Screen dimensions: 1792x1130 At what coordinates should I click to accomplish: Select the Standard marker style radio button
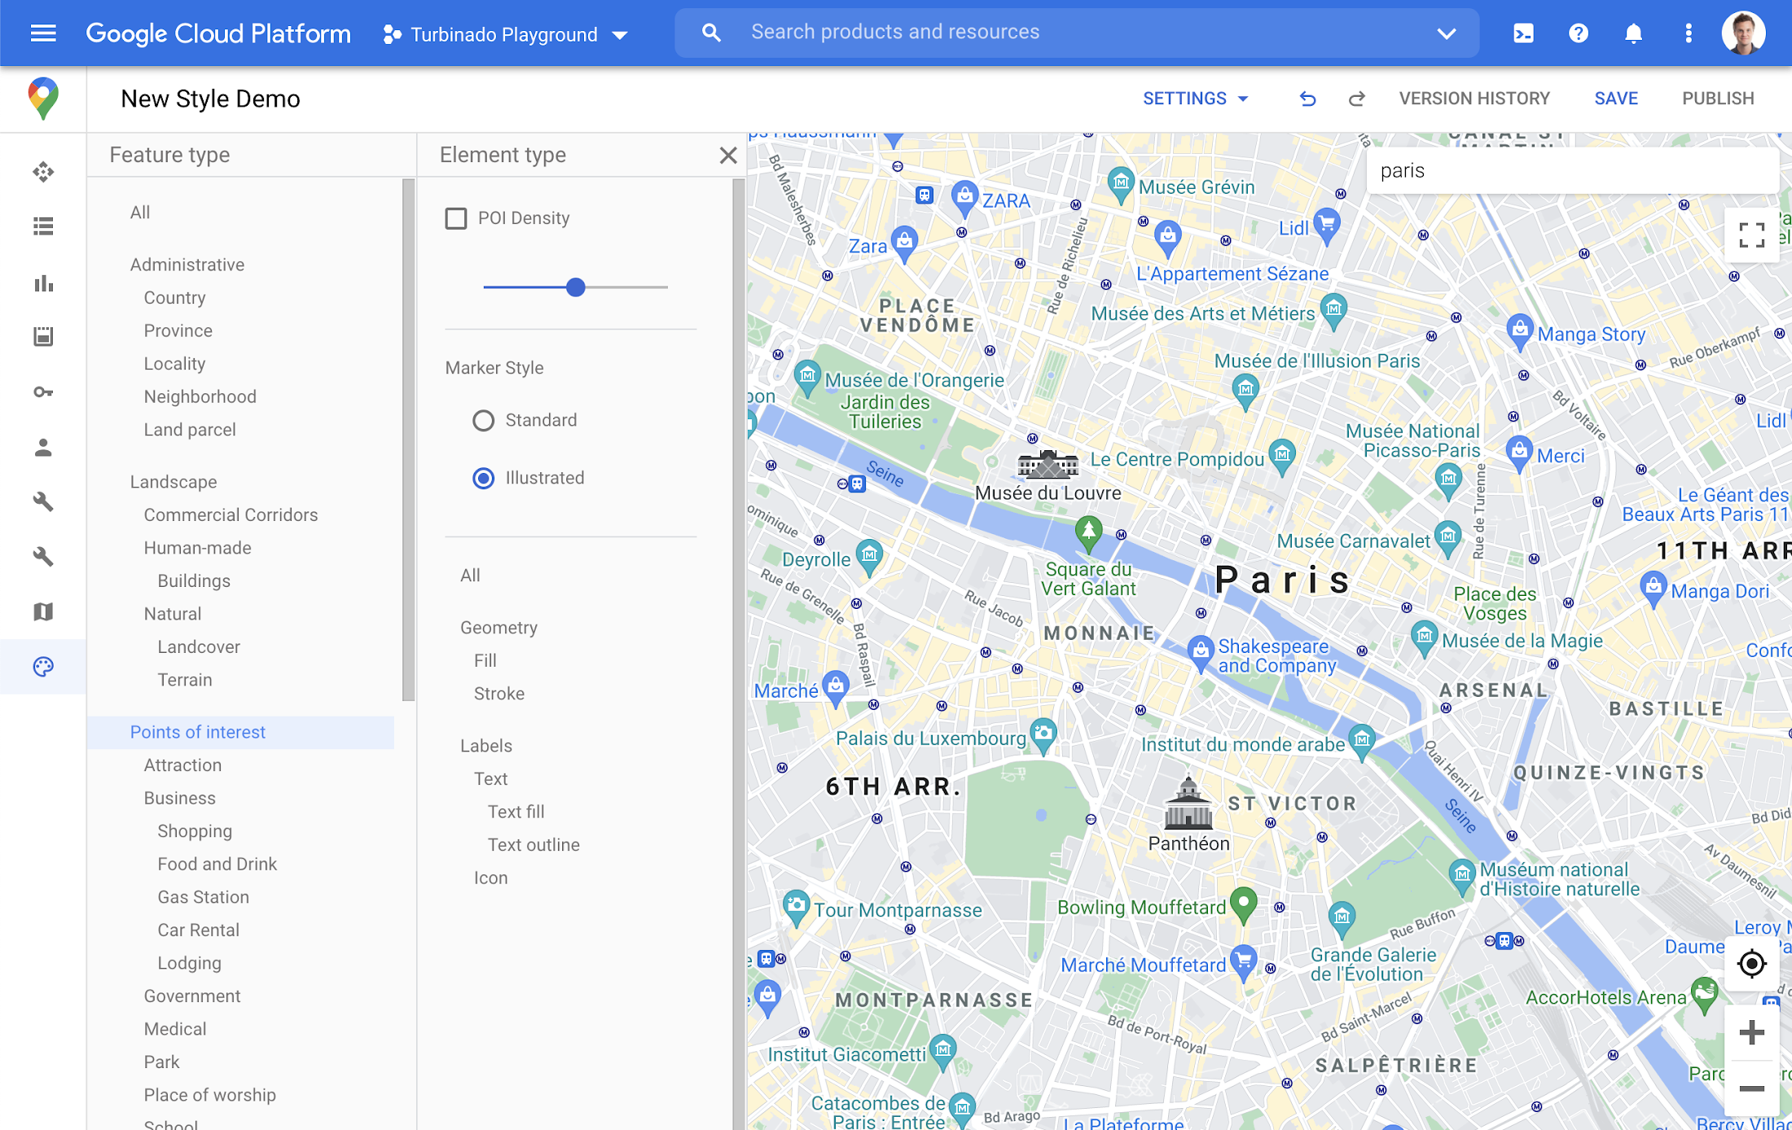tap(483, 419)
